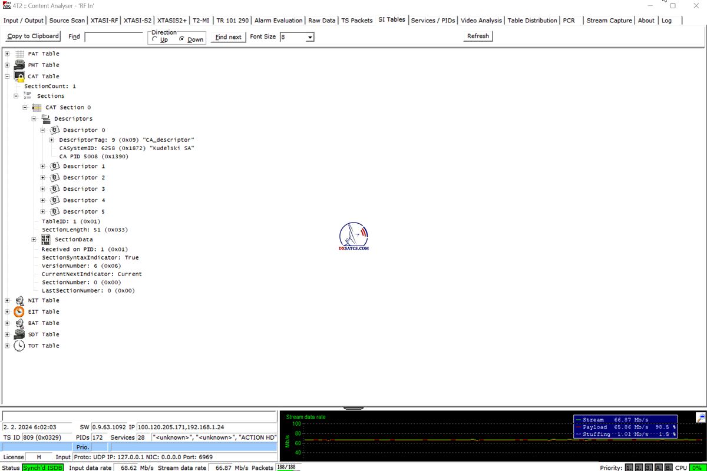Click the Refresh button
The width and height of the screenshot is (707, 471).
click(x=478, y=36)
